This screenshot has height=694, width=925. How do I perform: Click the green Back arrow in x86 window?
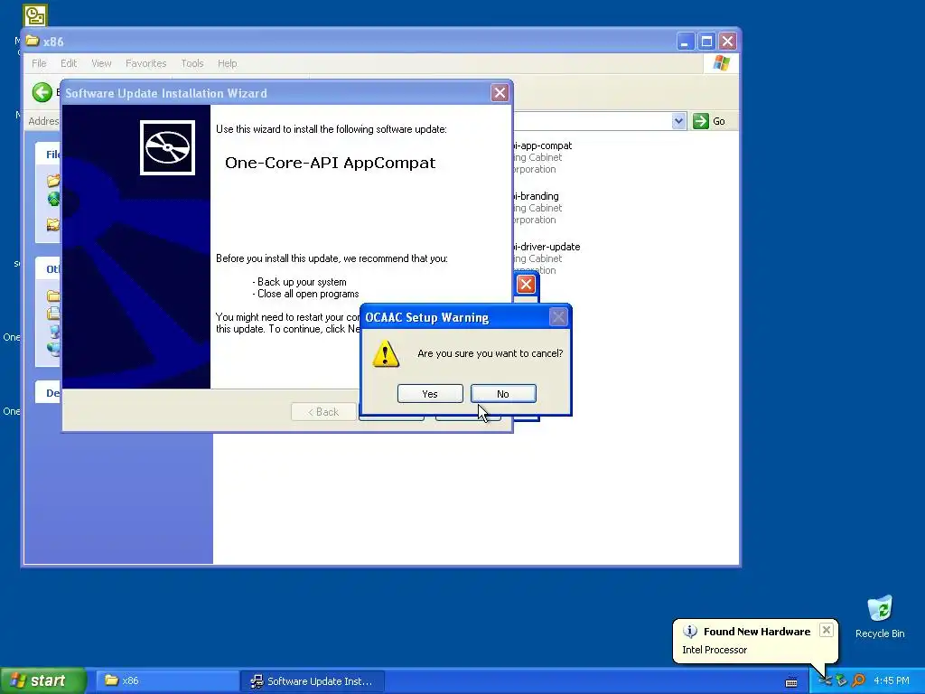coord(42,92)
